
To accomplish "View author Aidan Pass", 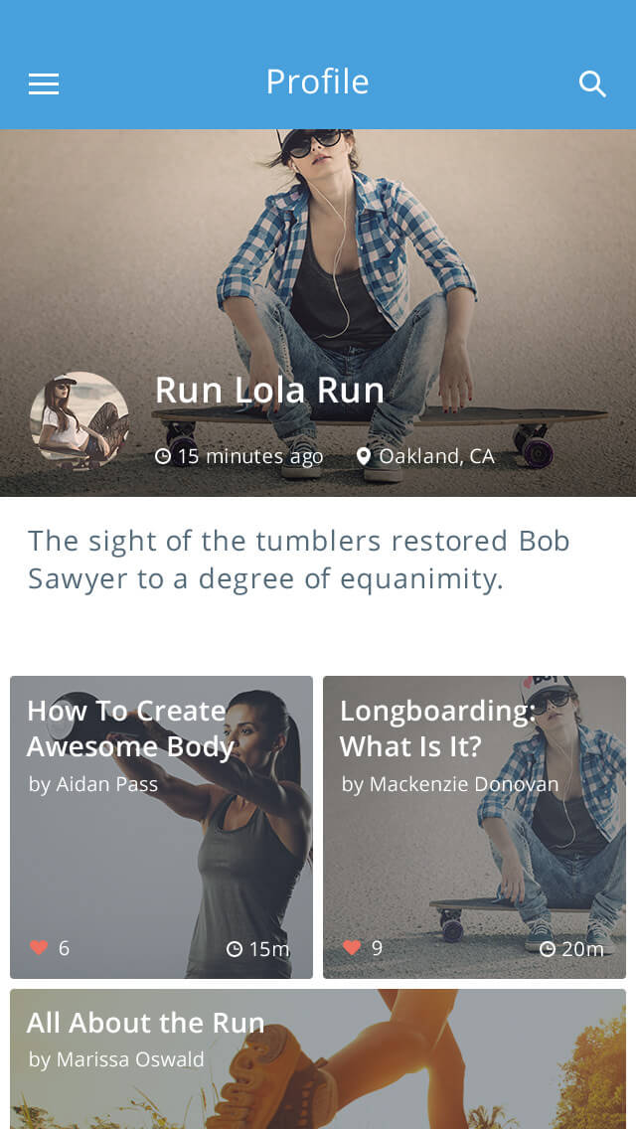I will (x=93, y=784).
